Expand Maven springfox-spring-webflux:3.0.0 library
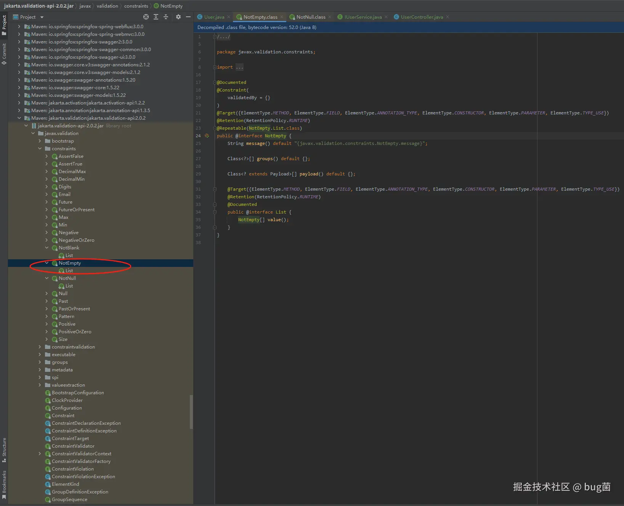 tap(19, 27)
